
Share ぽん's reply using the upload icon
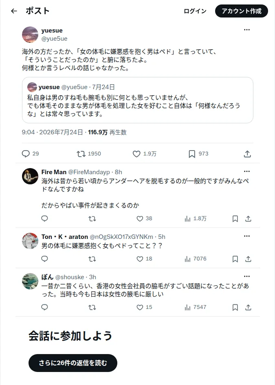pos(248,307)
